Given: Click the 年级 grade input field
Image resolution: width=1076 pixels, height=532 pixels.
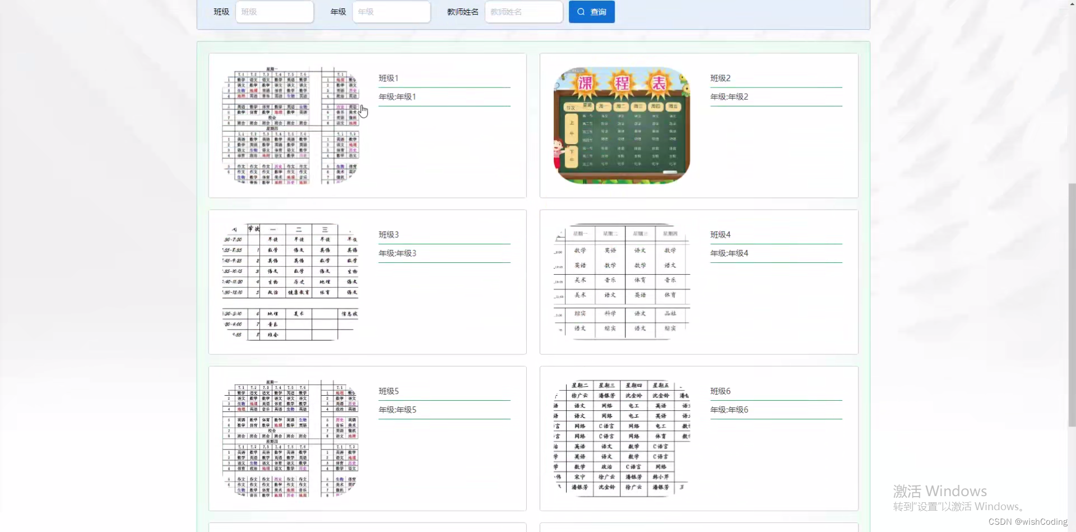Looking at the screenshot, I should click(391, 11).
